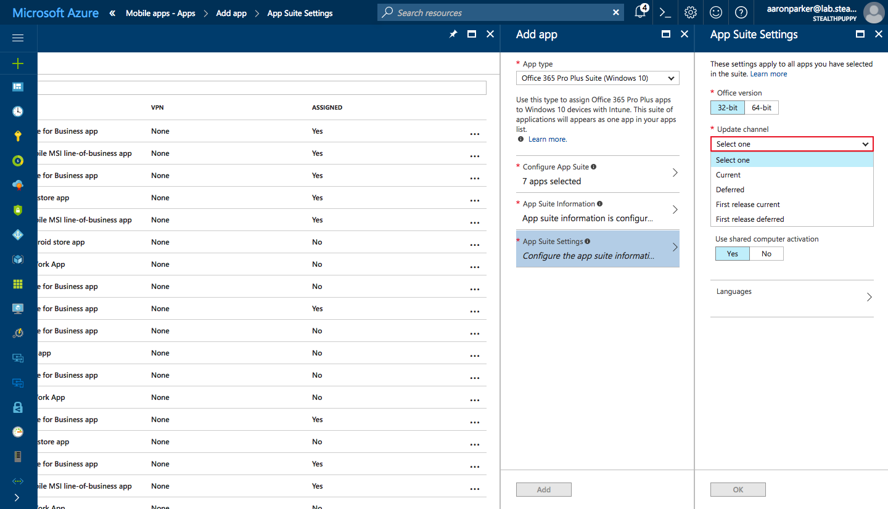Open the gauge monitor icon in sidebar
This screenshot has height=509, width=888.
(18, 432)
